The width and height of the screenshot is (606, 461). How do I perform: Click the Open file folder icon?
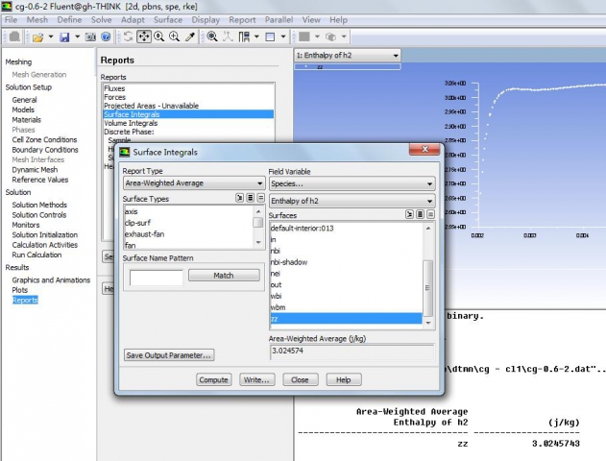pyautogui.click(x=36, y=36)
